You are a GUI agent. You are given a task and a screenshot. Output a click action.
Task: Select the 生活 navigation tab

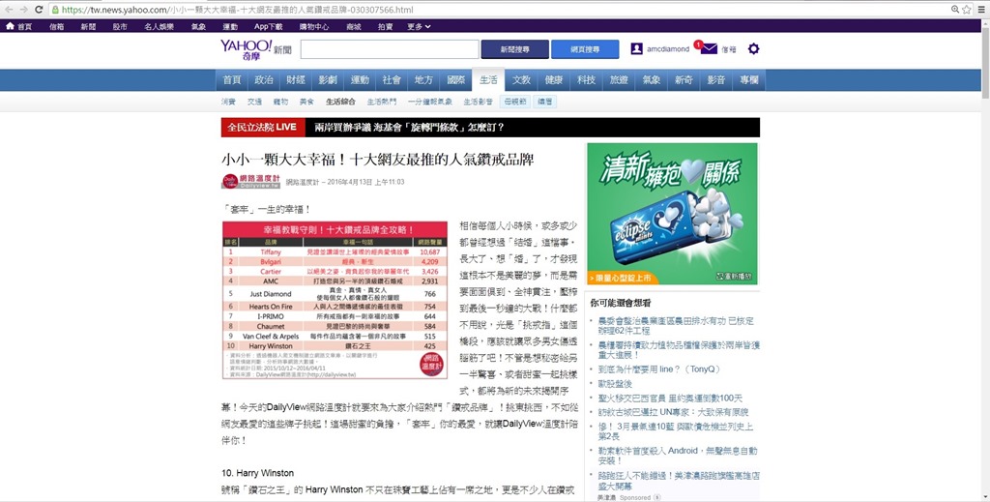[x=488, y=80]
